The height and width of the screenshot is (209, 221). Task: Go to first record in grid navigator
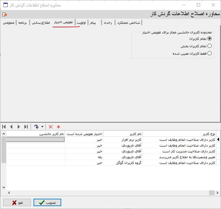coord(4,127)
